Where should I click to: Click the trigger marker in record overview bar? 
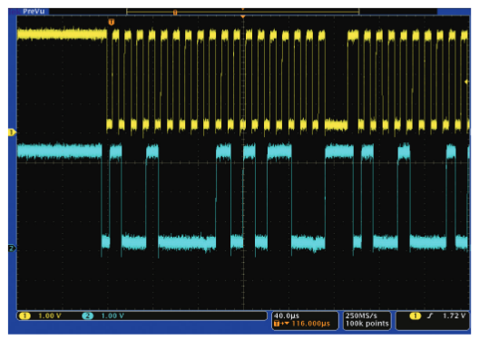(175, 12)
